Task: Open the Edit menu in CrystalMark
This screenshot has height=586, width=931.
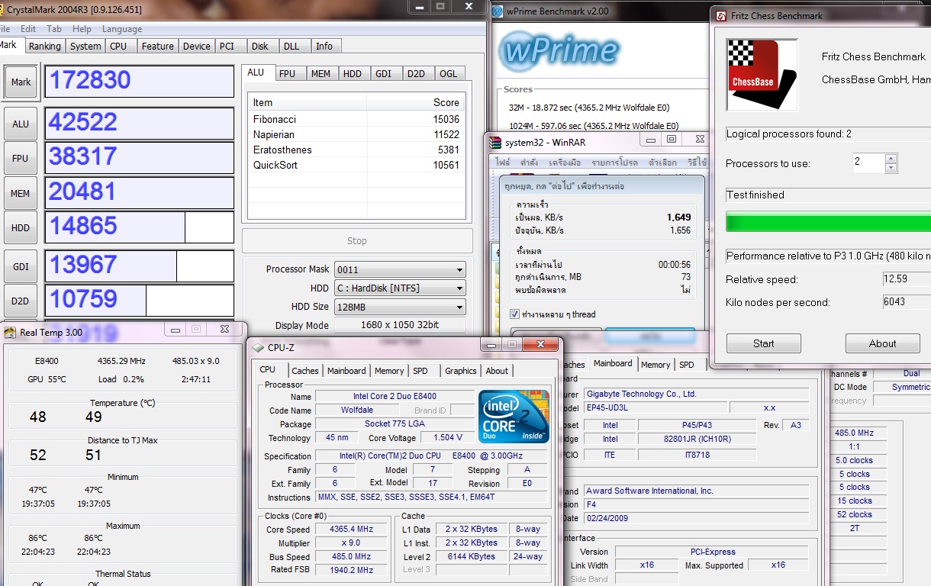Action: pyautogui.click(x=28, y=29)
